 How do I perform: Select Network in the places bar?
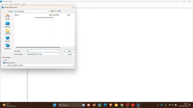(x=7, y=46)
